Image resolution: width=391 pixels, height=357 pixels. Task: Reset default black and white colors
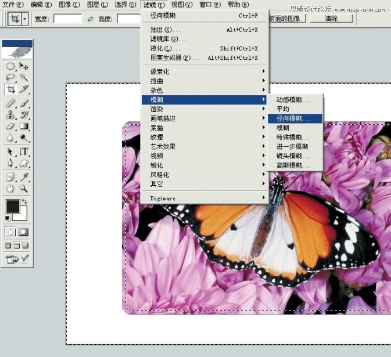[x=8, y=218]
